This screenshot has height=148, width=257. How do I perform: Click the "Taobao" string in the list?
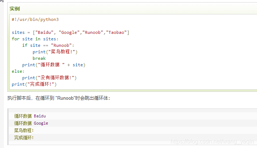116,32
